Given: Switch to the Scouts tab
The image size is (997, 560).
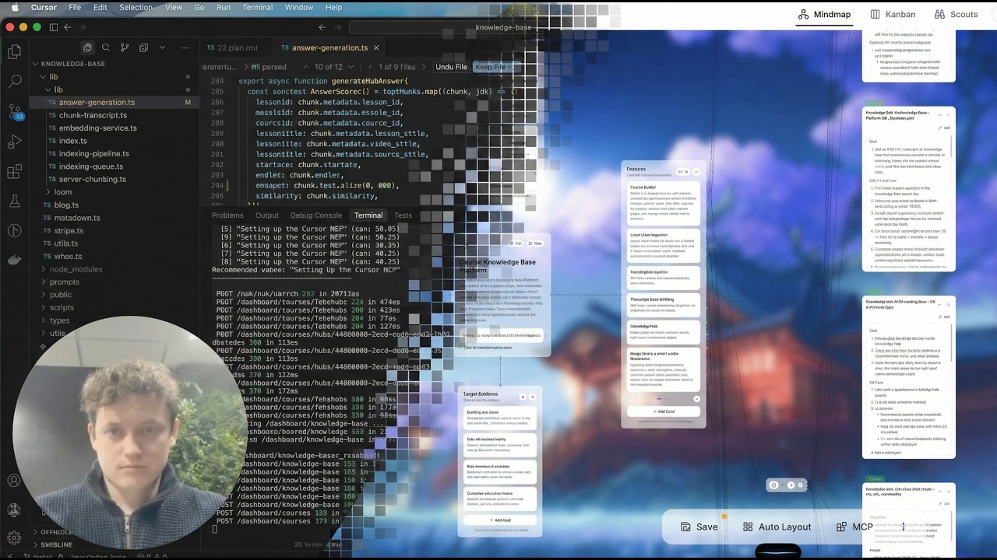Looking at the screenshot, I should pos(956,14).
